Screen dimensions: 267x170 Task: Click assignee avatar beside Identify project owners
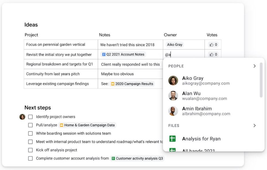[22, 117]
